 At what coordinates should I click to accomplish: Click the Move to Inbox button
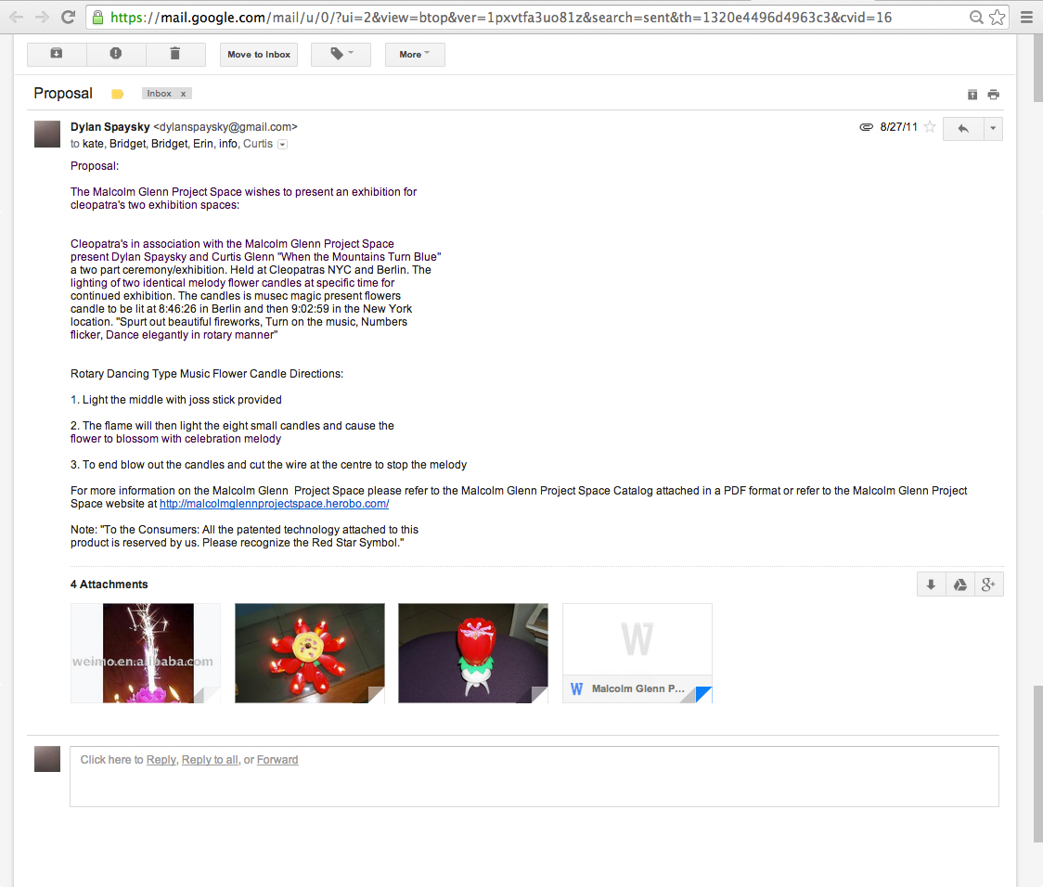tap(259, 55)
